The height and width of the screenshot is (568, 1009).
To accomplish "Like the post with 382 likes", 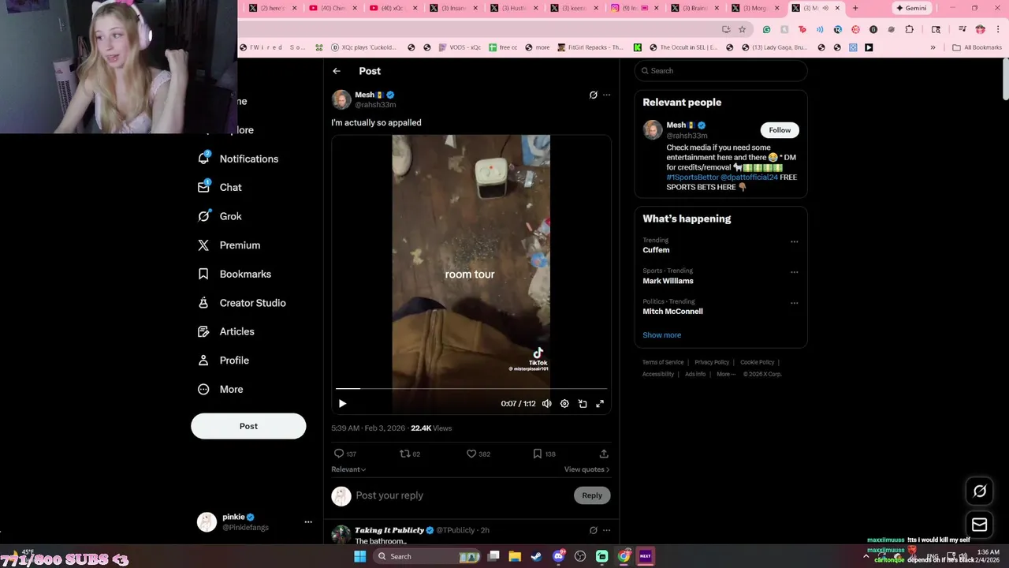I will (478, 454).
